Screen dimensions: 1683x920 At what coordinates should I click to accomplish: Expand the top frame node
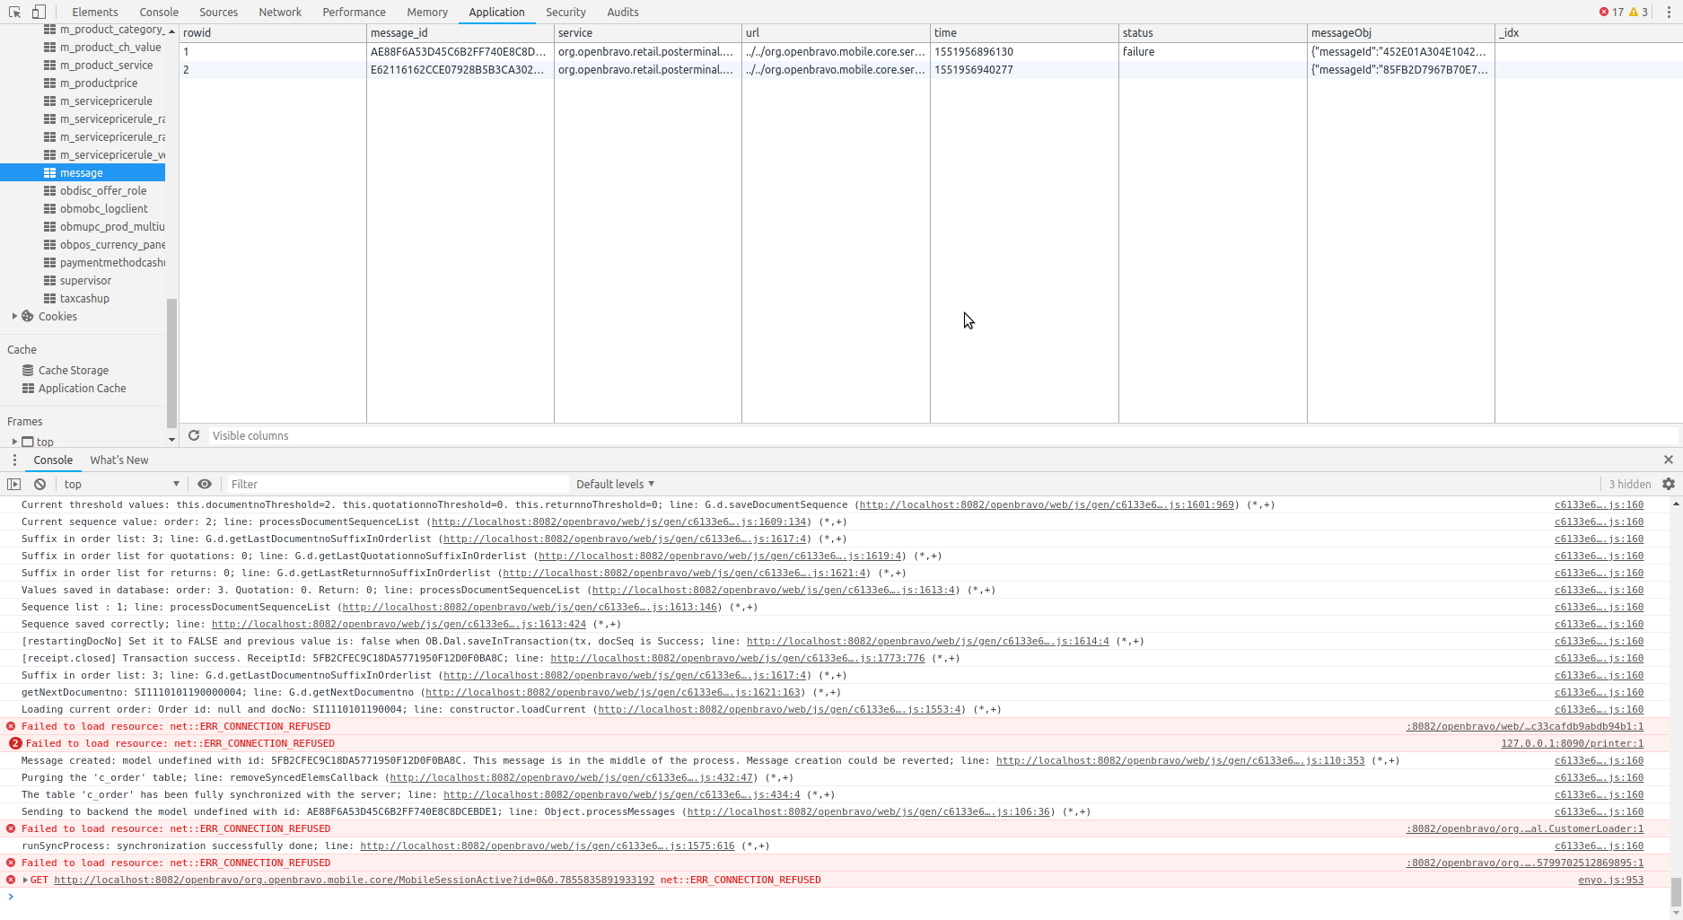pyautogui.click(x=14, y=442)
